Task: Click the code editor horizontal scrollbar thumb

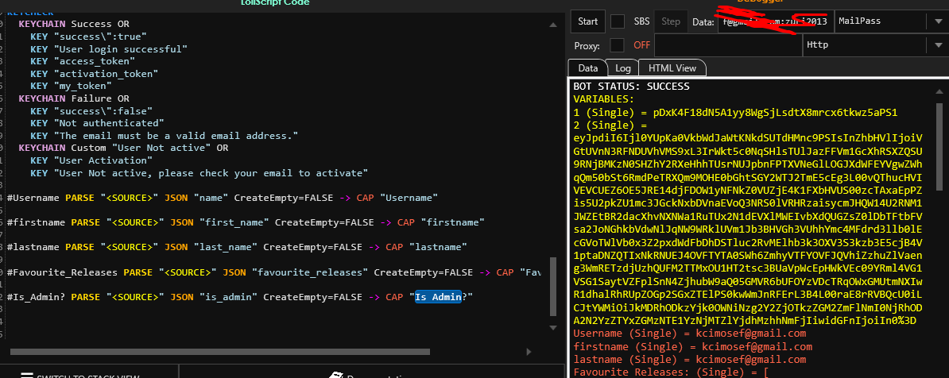Action: coord(220,351)
